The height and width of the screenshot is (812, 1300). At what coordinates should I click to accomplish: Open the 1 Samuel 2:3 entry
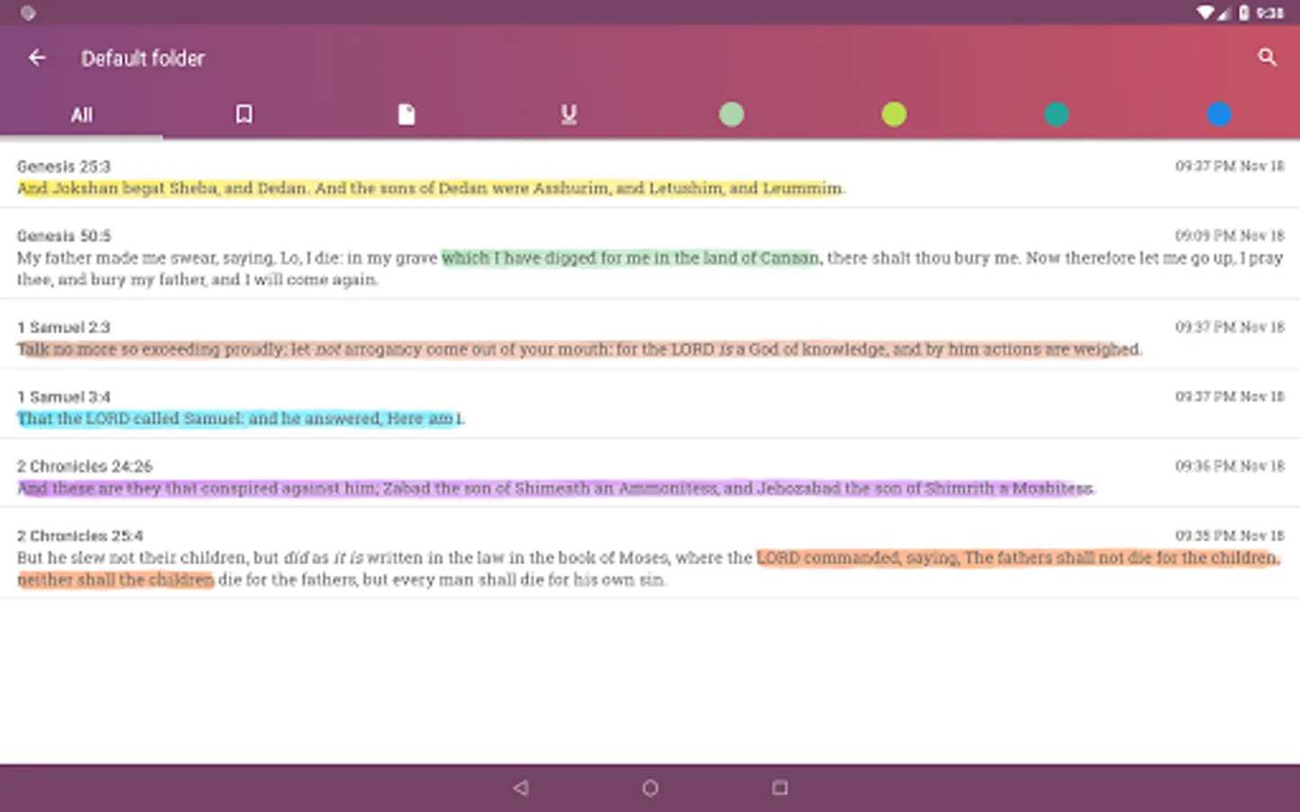tap(650, 336)
